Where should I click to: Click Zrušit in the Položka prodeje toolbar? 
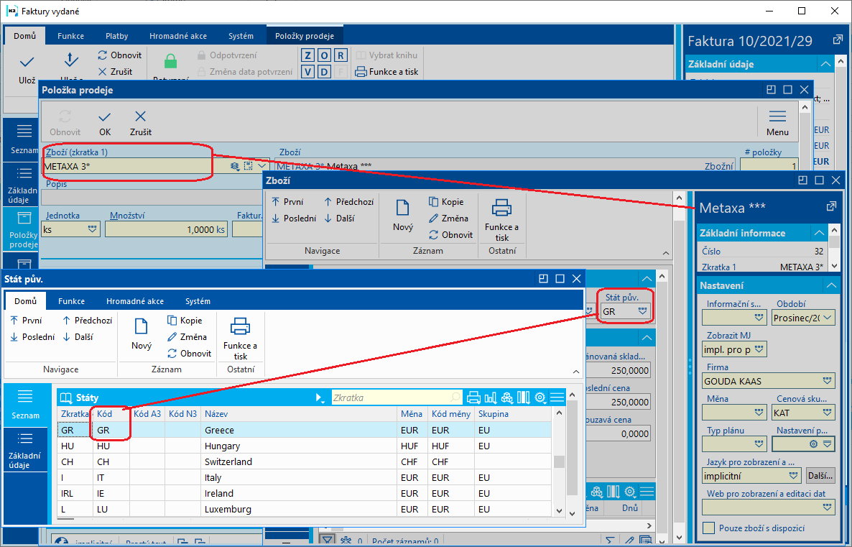click(141, 124)
